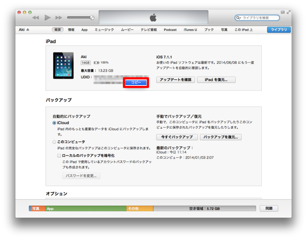The width and height of the screenshot is (307, 239).
Task: Click the 16GB capacity badge
Action: tap(86, 63)
